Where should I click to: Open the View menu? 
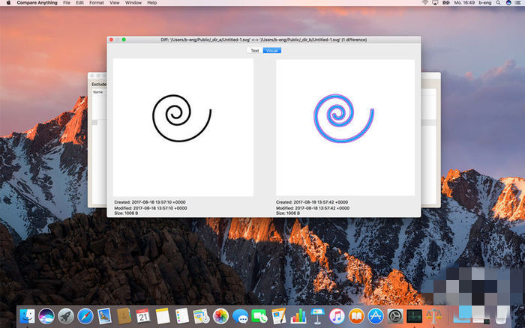click(115, 3)
